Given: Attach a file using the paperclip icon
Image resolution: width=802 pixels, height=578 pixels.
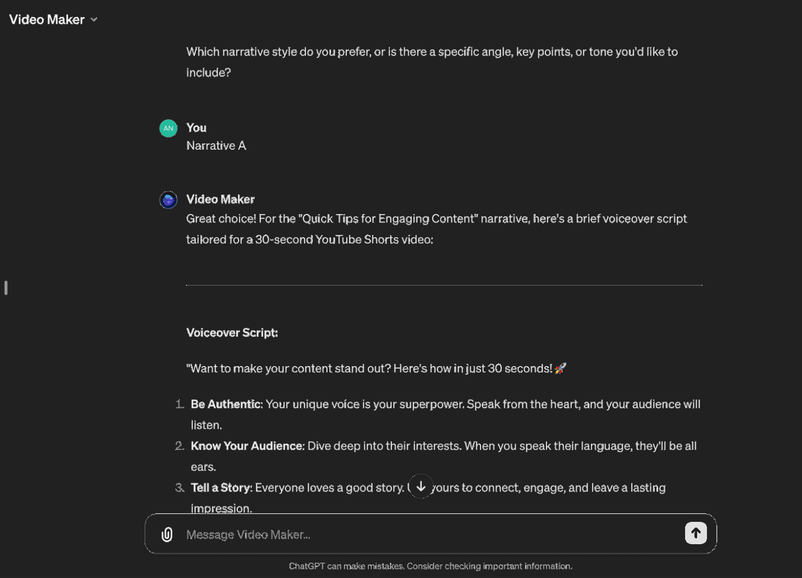Looking at the screenshot, I should [166, 534].
